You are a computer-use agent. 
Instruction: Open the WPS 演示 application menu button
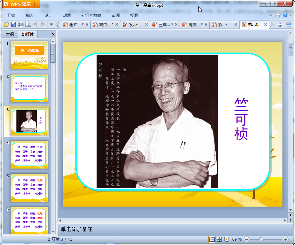(19, 4)
